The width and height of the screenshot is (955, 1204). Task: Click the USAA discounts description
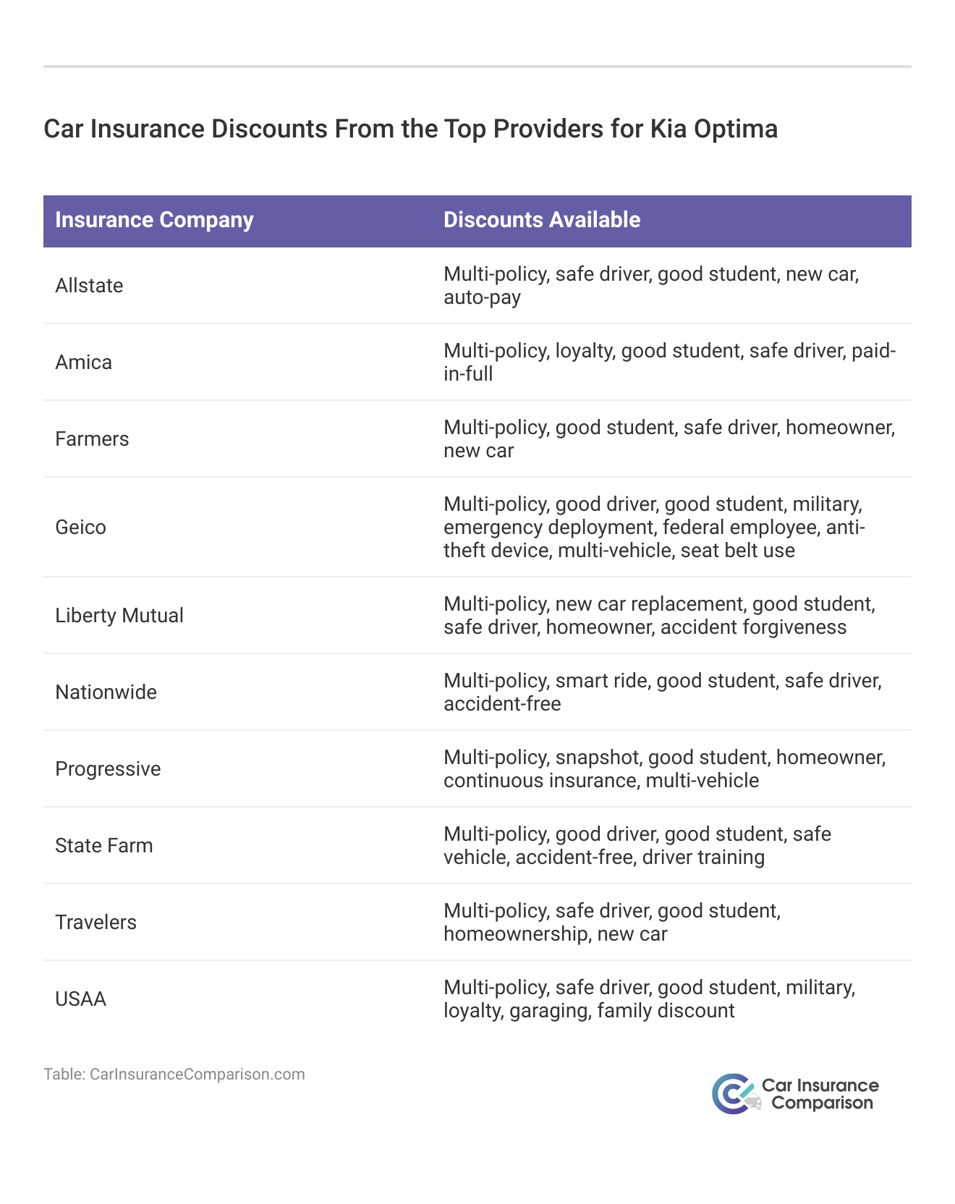650,999
